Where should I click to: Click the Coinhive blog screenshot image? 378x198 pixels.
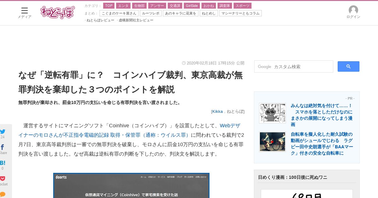click(x=131, y=185)
